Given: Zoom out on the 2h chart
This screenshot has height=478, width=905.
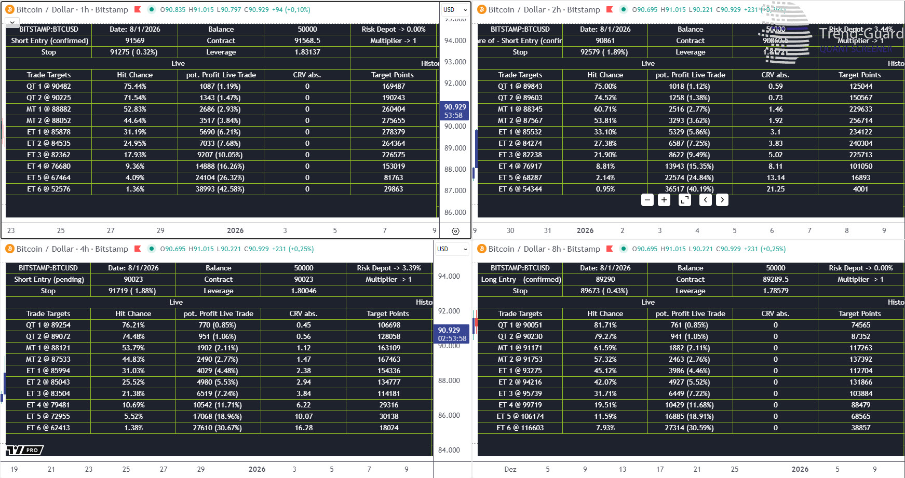Looking at the screenshot, I should tap(647, 200).
